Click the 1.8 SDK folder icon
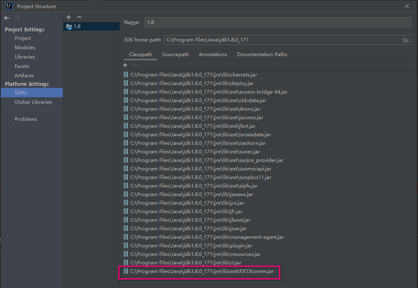Image resolution: width=418 pixels, height=288 pixels. coord(69,26)
